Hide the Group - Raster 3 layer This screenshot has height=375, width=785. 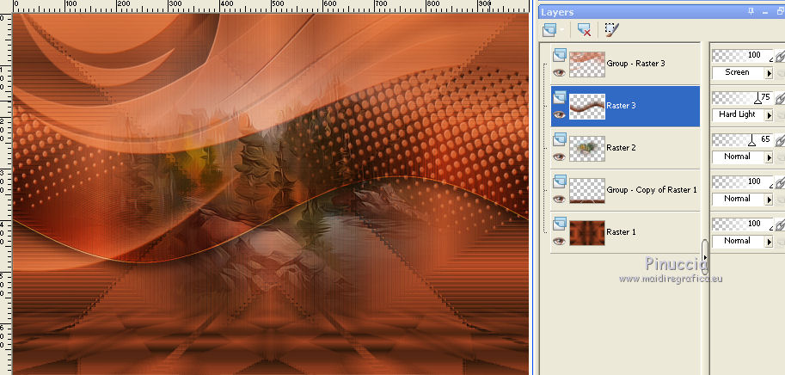tap(559, 72)
